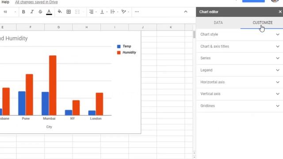
Task: Click the blue Pune temp bar
Action: [22, 103]
